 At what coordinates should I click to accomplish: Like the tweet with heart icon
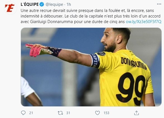pos(97,113)
